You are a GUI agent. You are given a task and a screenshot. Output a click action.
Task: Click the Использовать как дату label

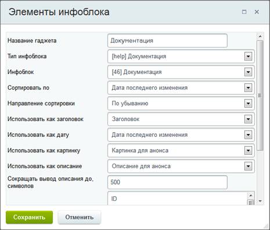[38, 135]
